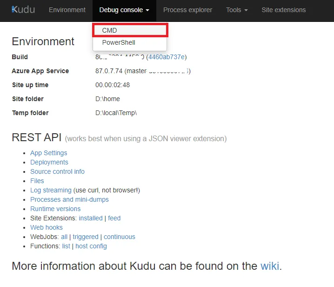Select the temp folder path D:\local\Temp\
The width and height of the screenshot is (334, 287).
coord(116,113)
